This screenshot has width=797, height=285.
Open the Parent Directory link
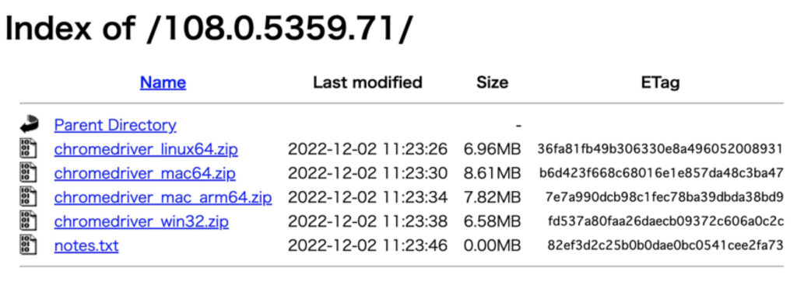click(115, 125)
